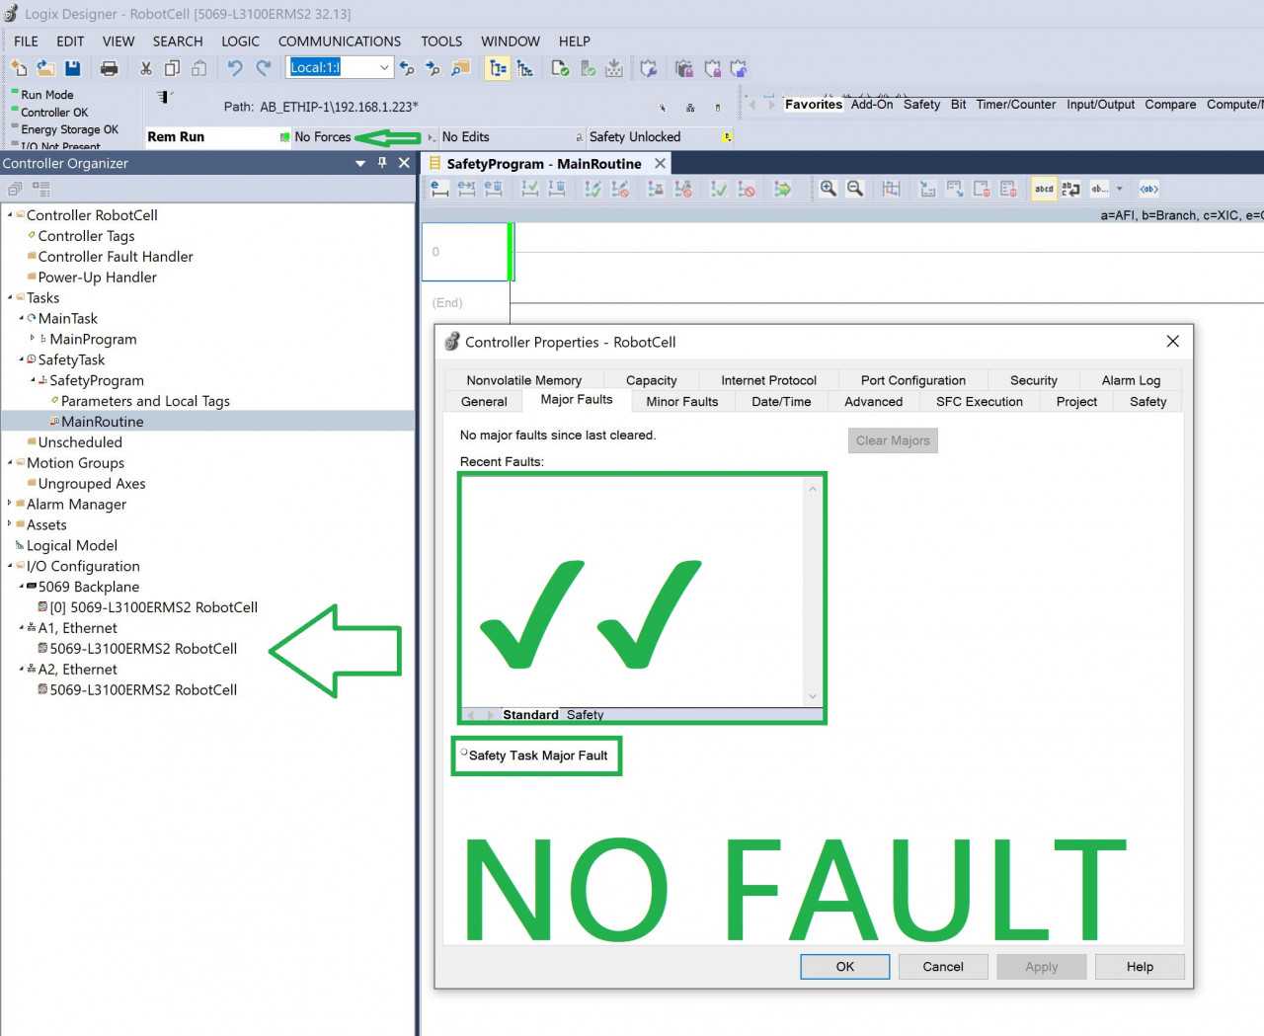Screen dimensions: 1264x1036
Task: Open the Local:1:I search combo box
Action: click(384, 67)
